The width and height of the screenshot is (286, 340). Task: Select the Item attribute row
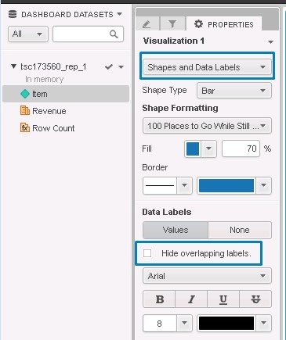(x=66, y=94)
